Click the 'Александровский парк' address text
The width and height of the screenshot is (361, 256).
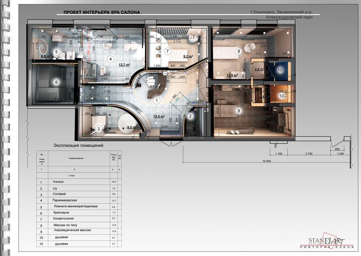(x=289, y=17)
